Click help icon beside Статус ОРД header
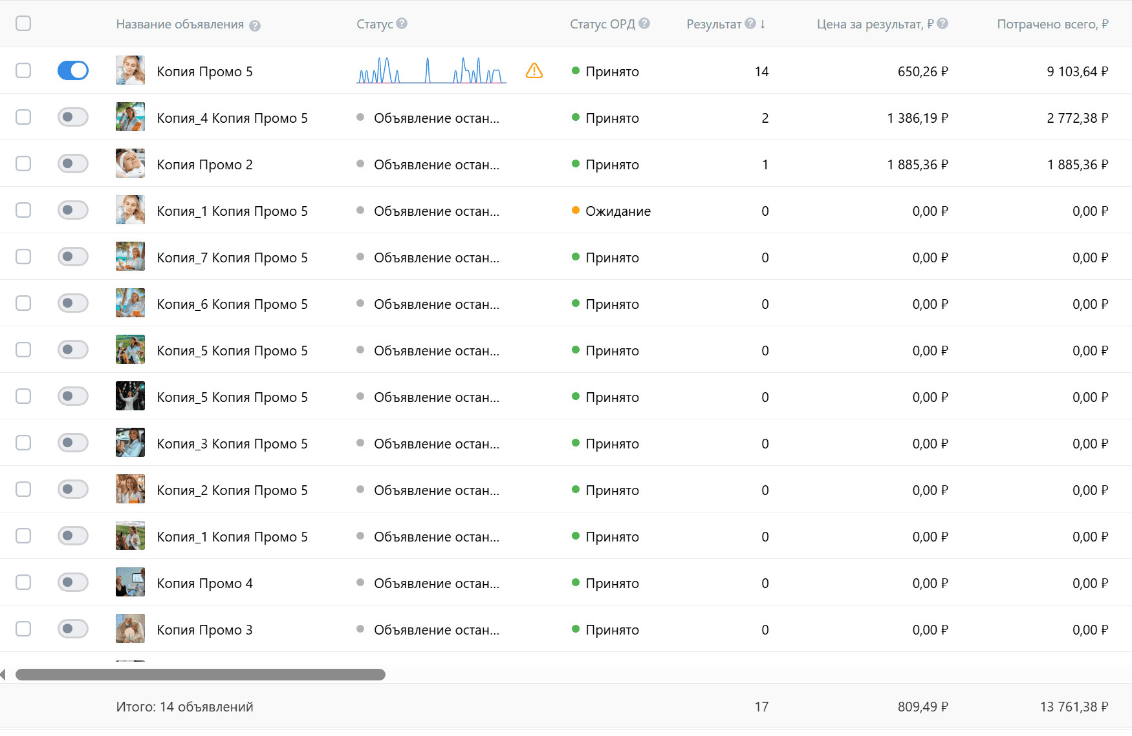The width and height of the screenshot is (1132, 736). coord(644,23)
